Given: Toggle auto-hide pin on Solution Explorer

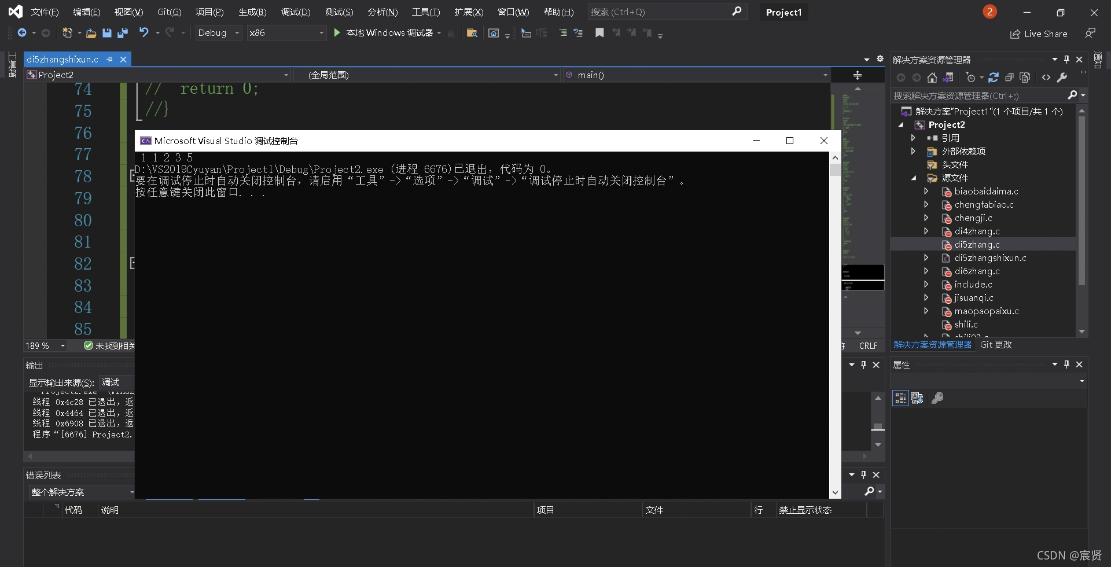Looking at the screenshot, I should pos(1066,59).
